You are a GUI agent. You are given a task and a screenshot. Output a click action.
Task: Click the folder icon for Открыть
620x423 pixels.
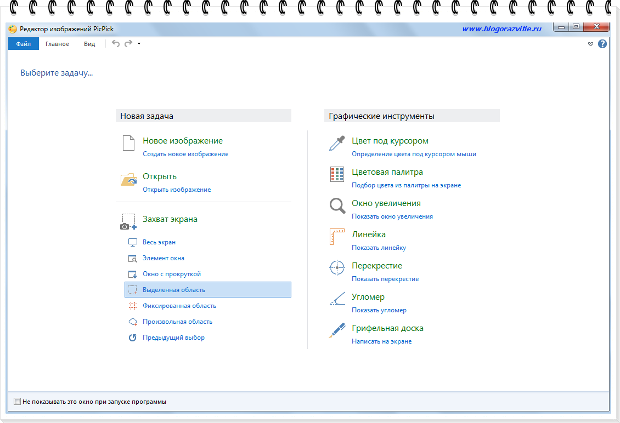(x=128, y=179)
